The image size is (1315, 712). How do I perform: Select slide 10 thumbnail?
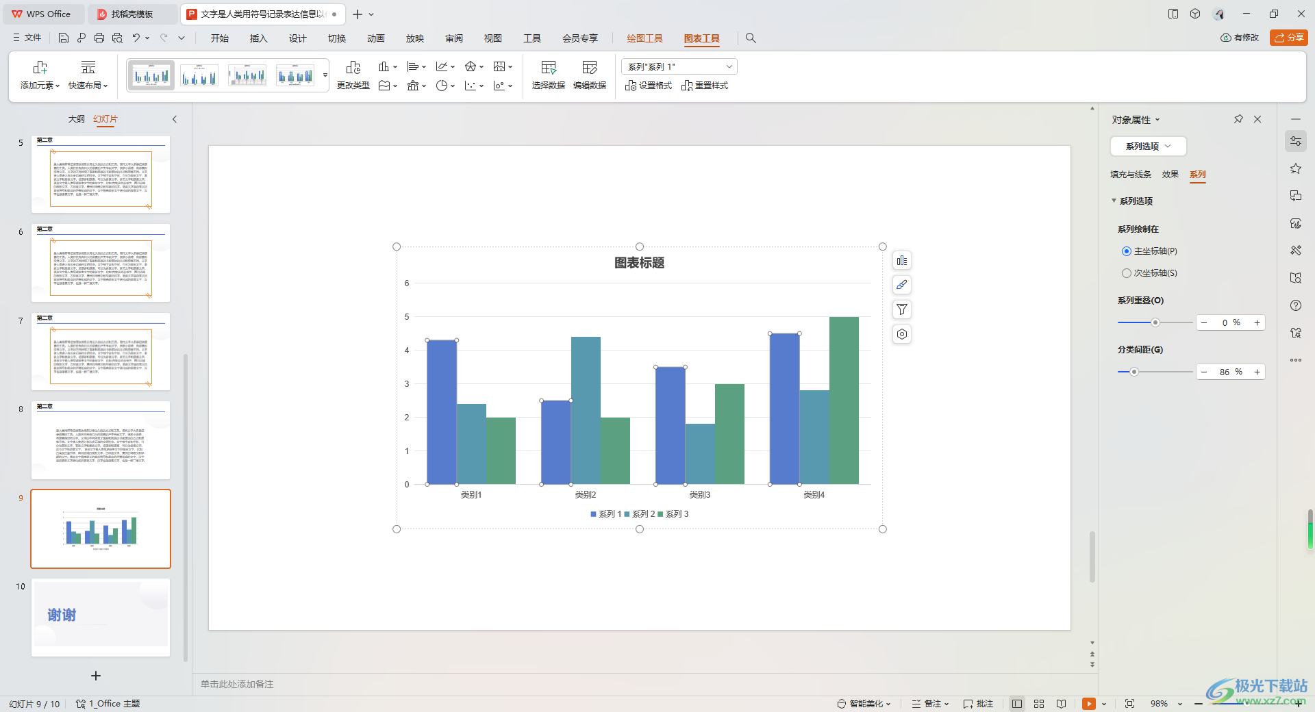tap(101, 618)
